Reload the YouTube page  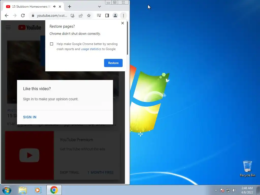[x=23, y=15]
